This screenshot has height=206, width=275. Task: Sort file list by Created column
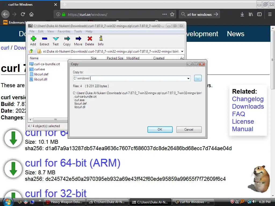click(165, 58)
